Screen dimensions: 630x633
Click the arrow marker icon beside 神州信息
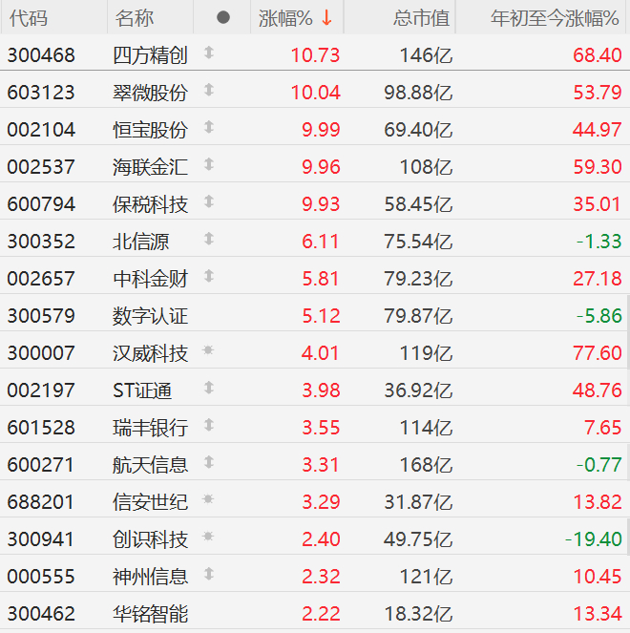click(x=209, y=574)
